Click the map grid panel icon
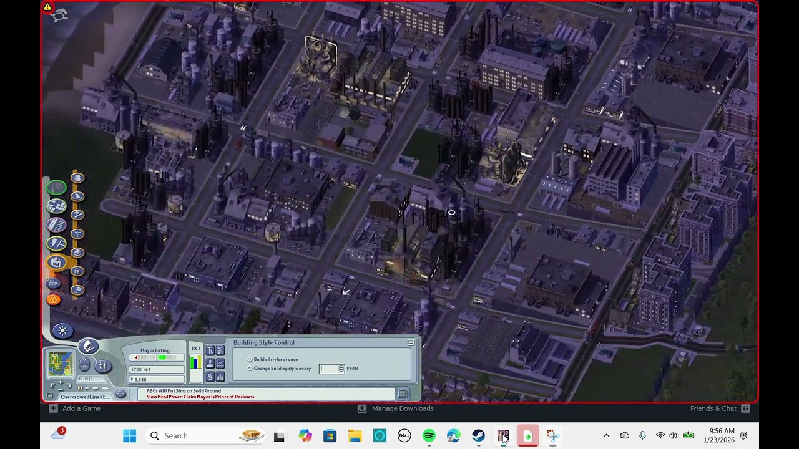The height and width of the screenshot is (449, 799). coord(220,350)
